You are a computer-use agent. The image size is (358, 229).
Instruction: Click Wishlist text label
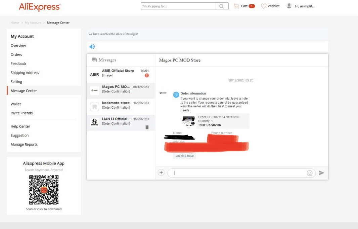273,6
